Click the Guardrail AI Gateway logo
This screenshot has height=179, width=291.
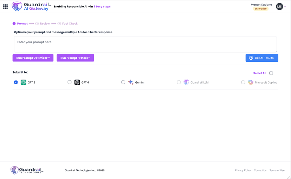tap(31, 6)
